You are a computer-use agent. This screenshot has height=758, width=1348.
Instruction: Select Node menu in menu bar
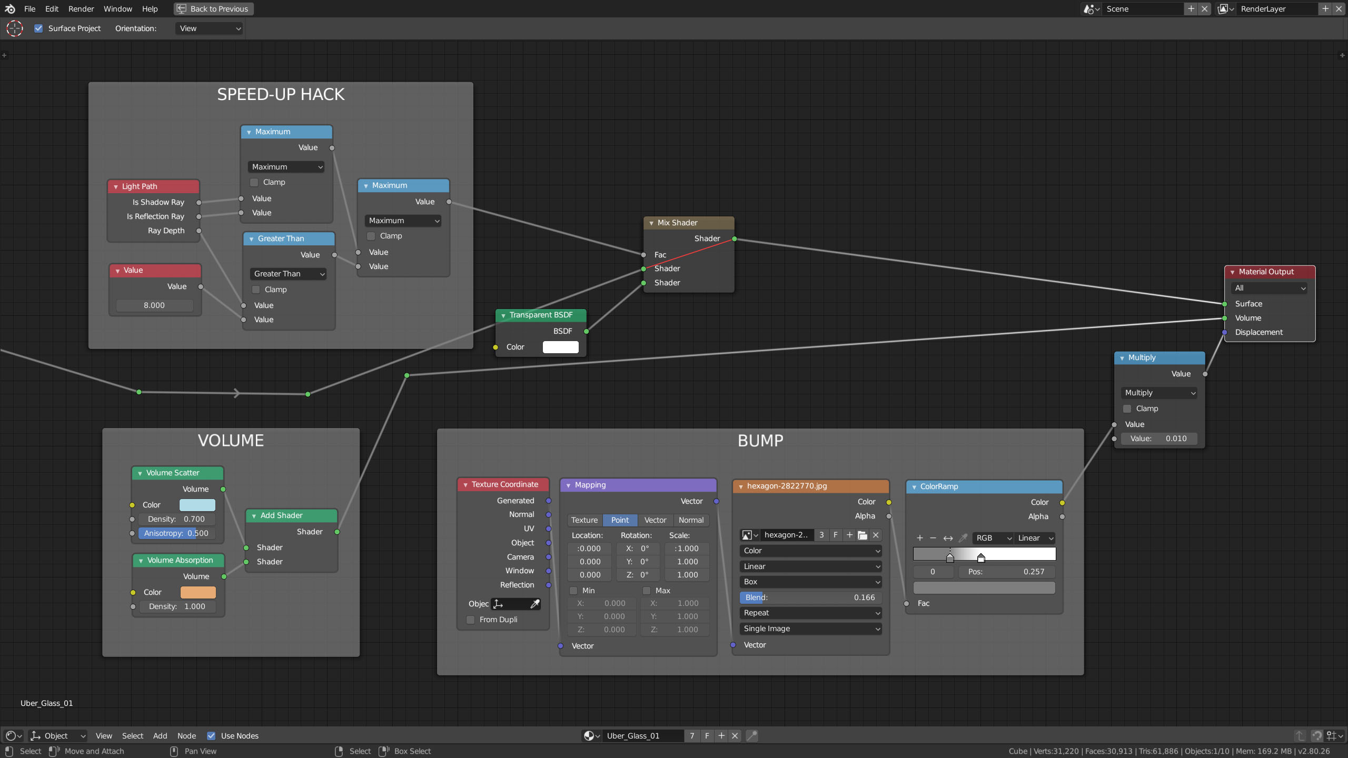[x=186, y=735]
